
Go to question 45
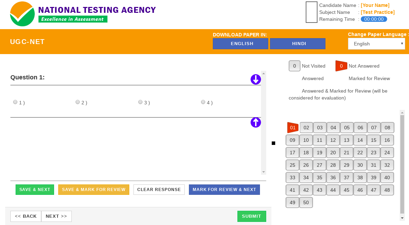coord(346,190)
